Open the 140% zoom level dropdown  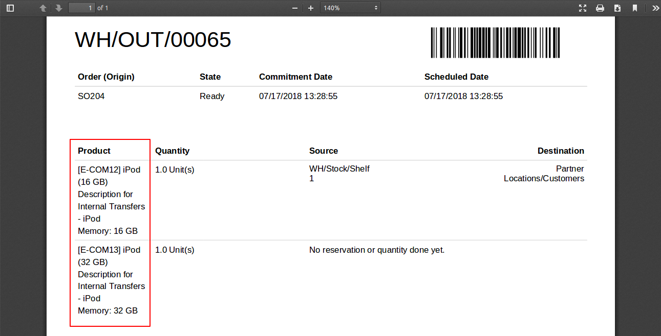pyautogui.click(x=350, y=8)
